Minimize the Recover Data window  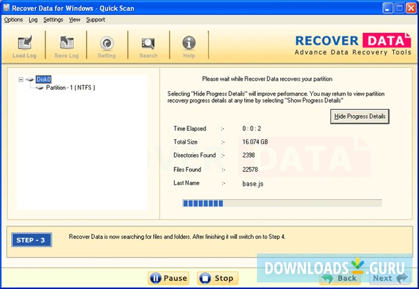[x=388, y=8]
